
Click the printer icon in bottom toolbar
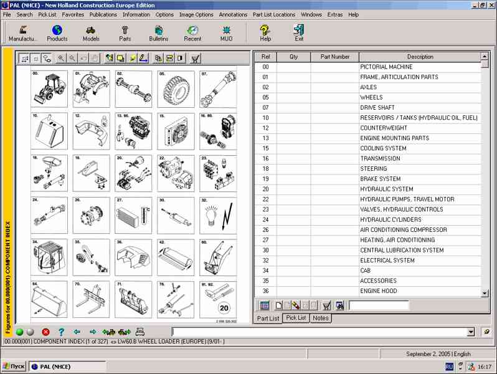[x=140, y=332]
